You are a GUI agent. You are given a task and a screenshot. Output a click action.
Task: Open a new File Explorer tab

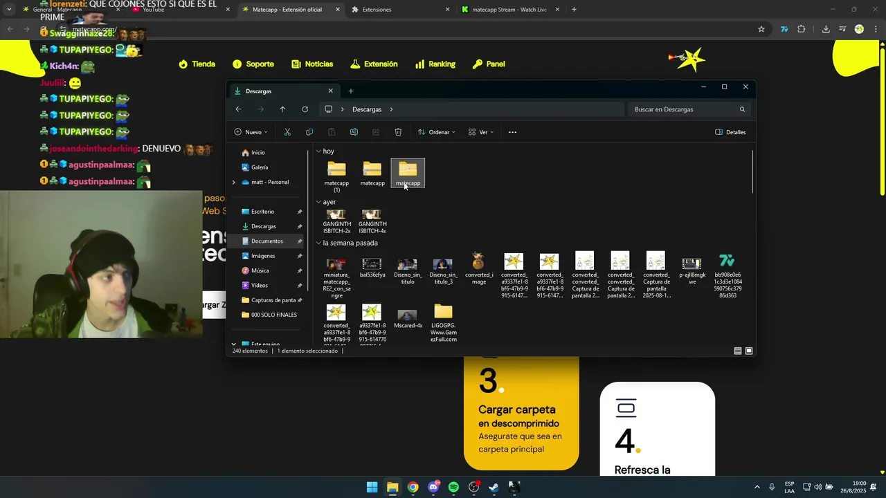(x=350, y=91)
